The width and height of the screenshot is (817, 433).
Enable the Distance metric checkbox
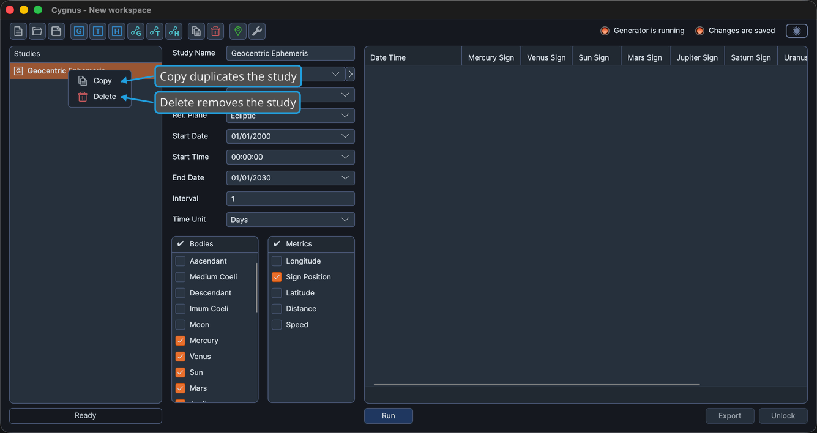[277, 309]
